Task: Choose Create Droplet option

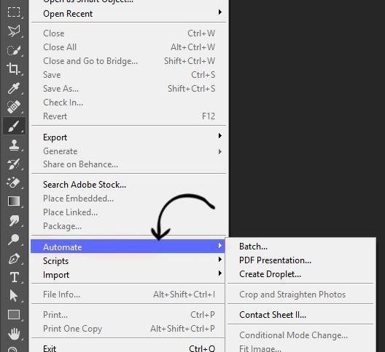Action: coord(270,274)
